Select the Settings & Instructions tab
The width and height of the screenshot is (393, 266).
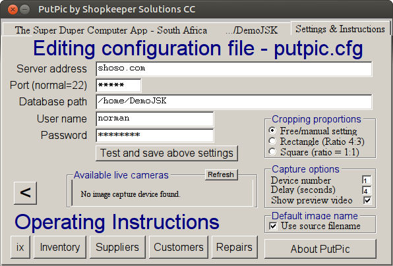(x=340, y=29)
